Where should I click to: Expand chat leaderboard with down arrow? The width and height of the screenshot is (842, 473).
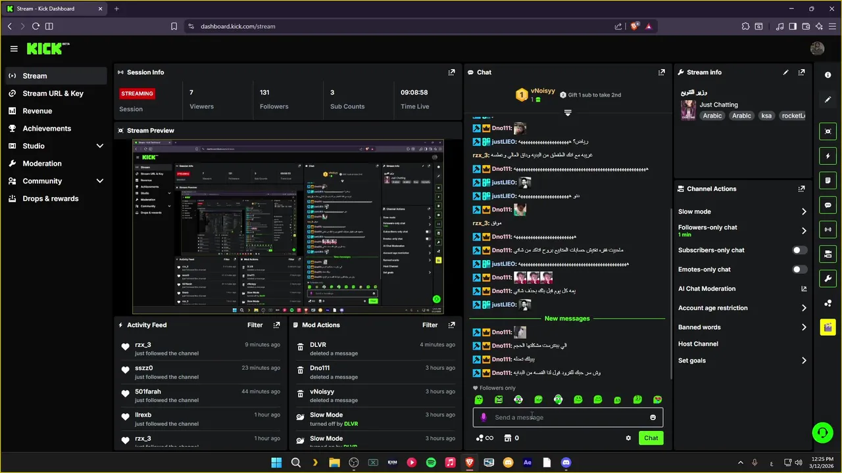[568, 113]
